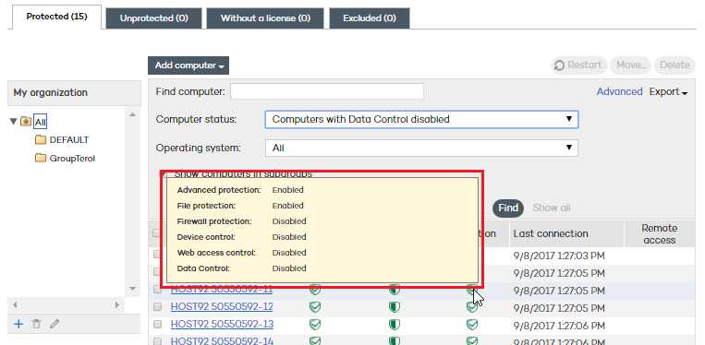Switch to the Unprotected (0) tab
Viewport: 705px width, 345px height.
153,18
